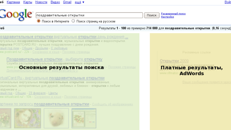Open Похожие страницы for www.postcard.ru/ 22k

(x=76, y=52)
